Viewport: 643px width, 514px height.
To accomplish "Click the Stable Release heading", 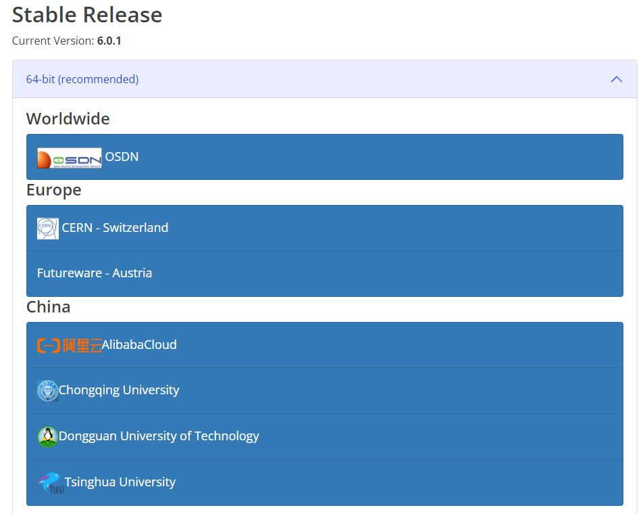I will (87, 15).
